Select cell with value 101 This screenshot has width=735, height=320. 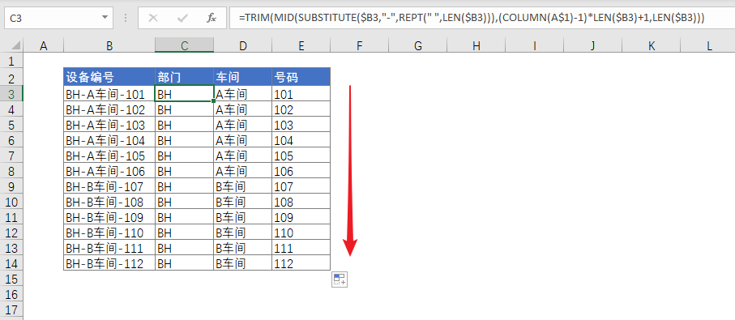301,94
